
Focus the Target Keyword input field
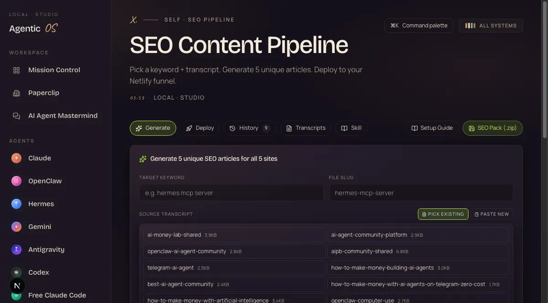(x=232, y=193)
